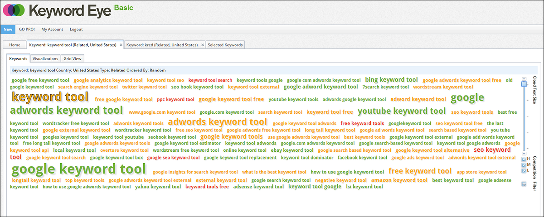Click Logout
The width and height of the screenshot is (544, 217).
(x=76, y=29)
